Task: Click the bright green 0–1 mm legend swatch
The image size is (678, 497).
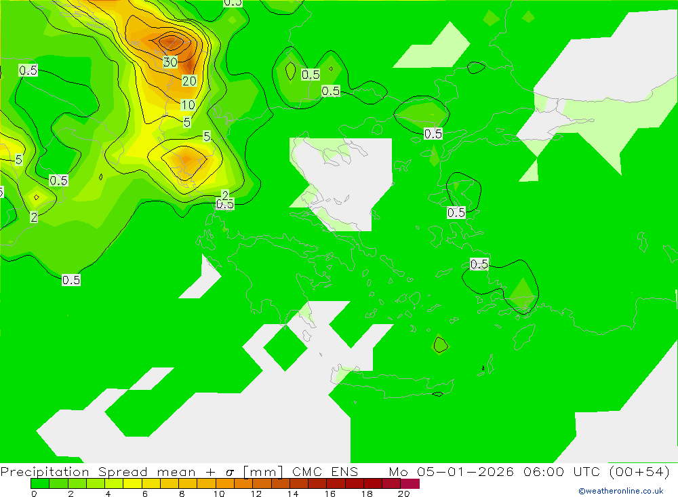Action: tap(40, 483)
